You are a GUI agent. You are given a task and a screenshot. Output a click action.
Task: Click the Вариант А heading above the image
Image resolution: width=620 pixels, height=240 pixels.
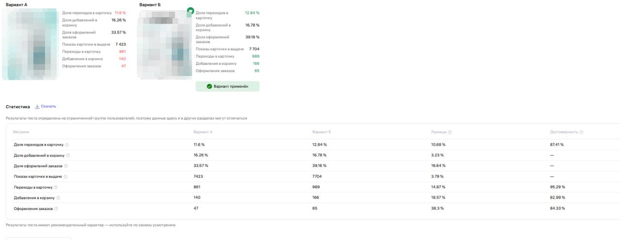(x=16, y=4)
